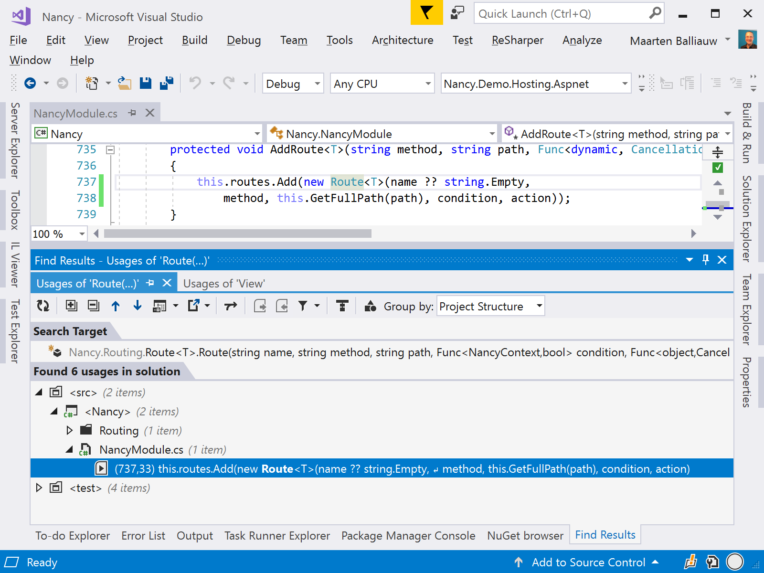This screenshot has width=764, height=573.
Task: Open the Nancy.Demo.Hosting.Aspnet startup project dropdown
Action: click(536, 84)
